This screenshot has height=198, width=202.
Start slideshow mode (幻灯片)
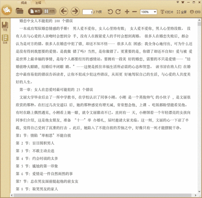167,12
